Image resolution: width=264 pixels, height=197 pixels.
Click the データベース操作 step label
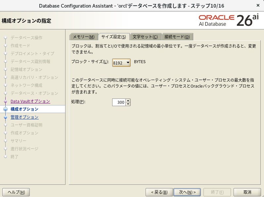[x=26, y=38]
